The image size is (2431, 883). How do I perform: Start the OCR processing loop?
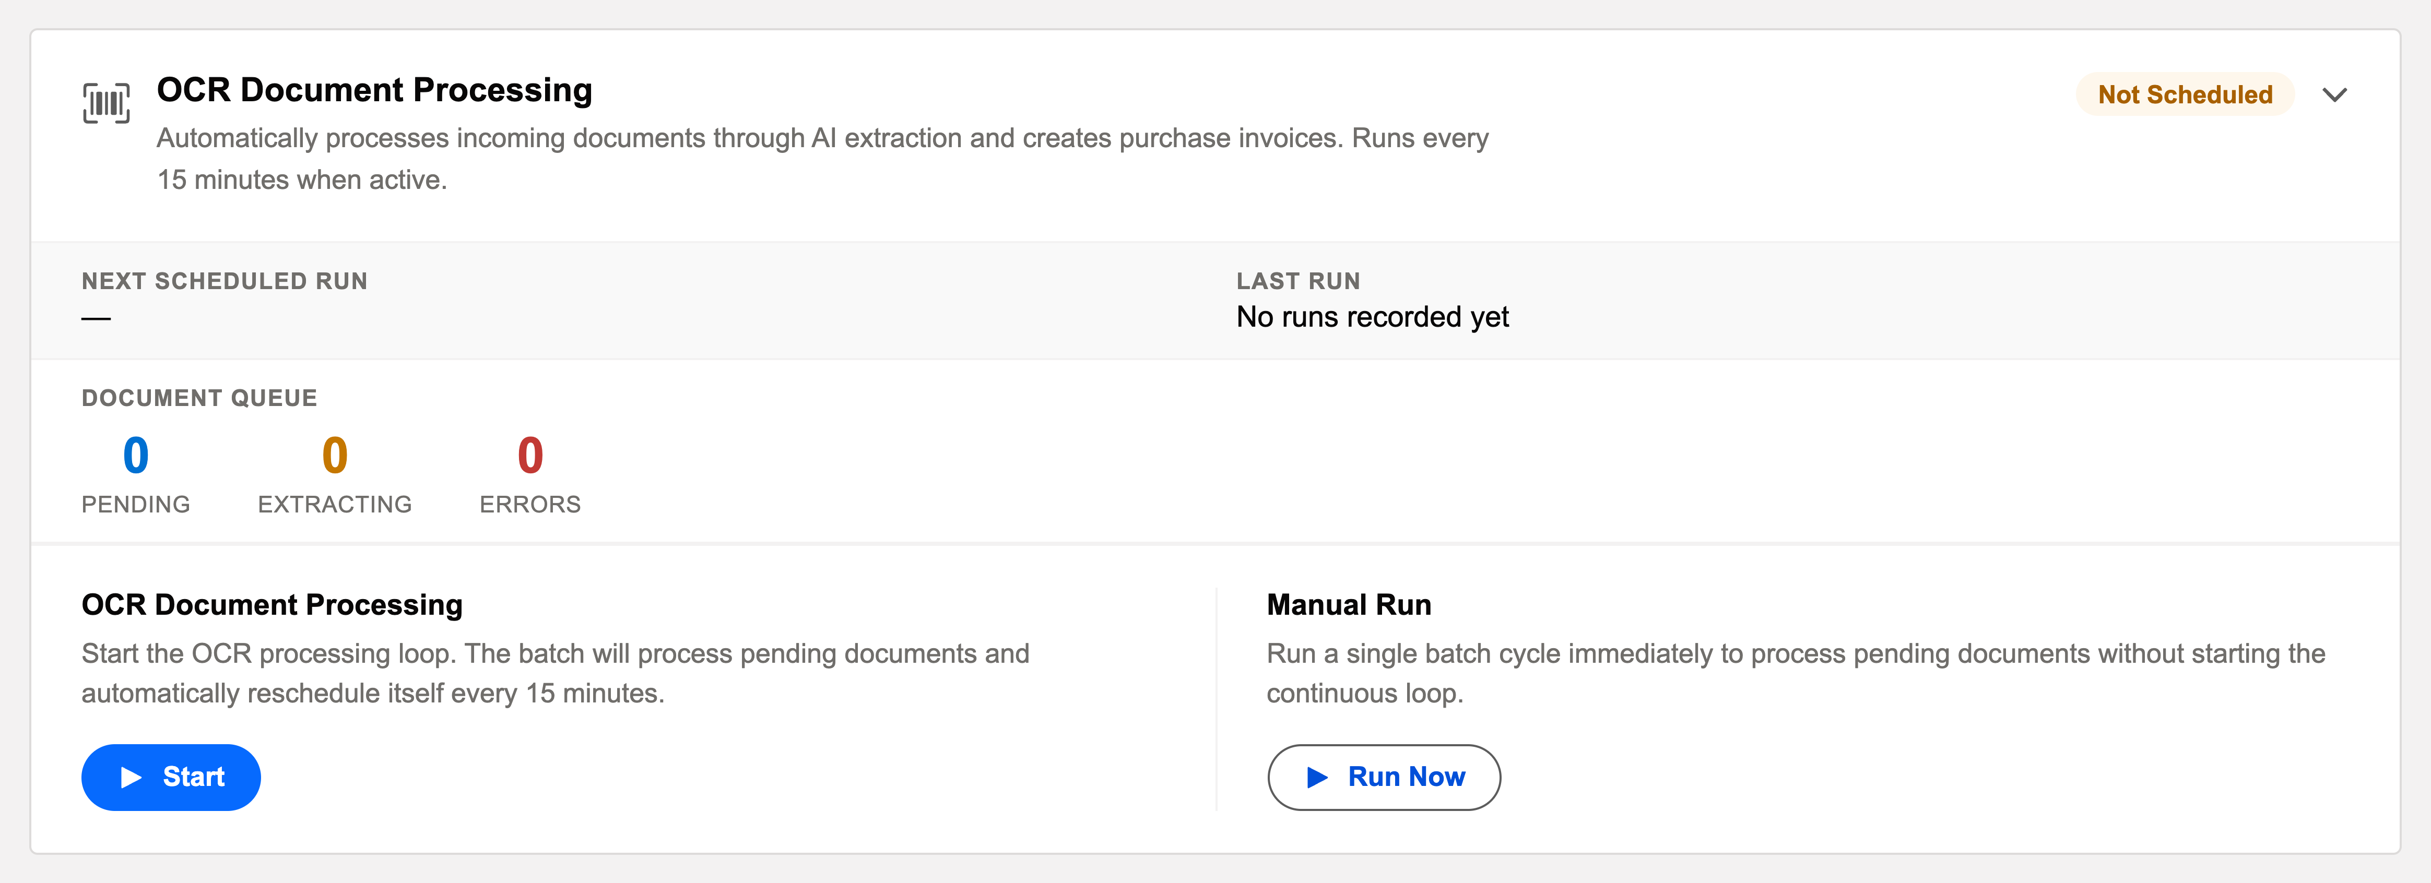(171, 777)
